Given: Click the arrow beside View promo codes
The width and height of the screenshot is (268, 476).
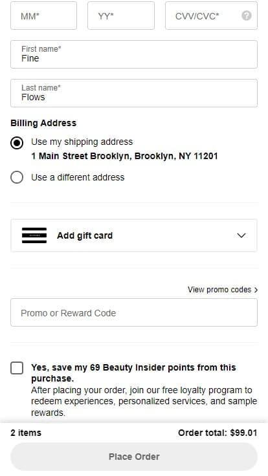Looking at the screenshot, I should [x=256, y=290].
